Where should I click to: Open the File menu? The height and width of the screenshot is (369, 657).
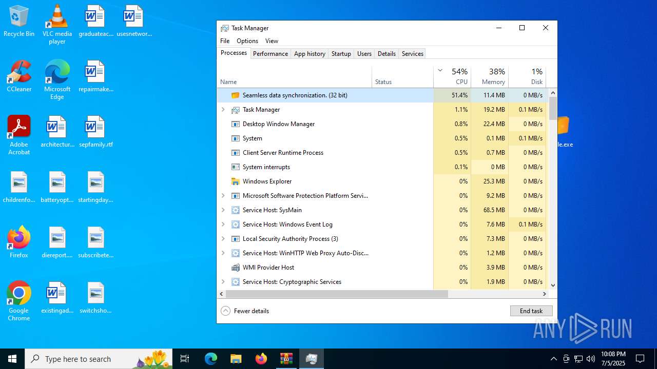(225, 41)
